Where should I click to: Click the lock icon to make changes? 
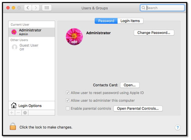(x=13, y=127)
